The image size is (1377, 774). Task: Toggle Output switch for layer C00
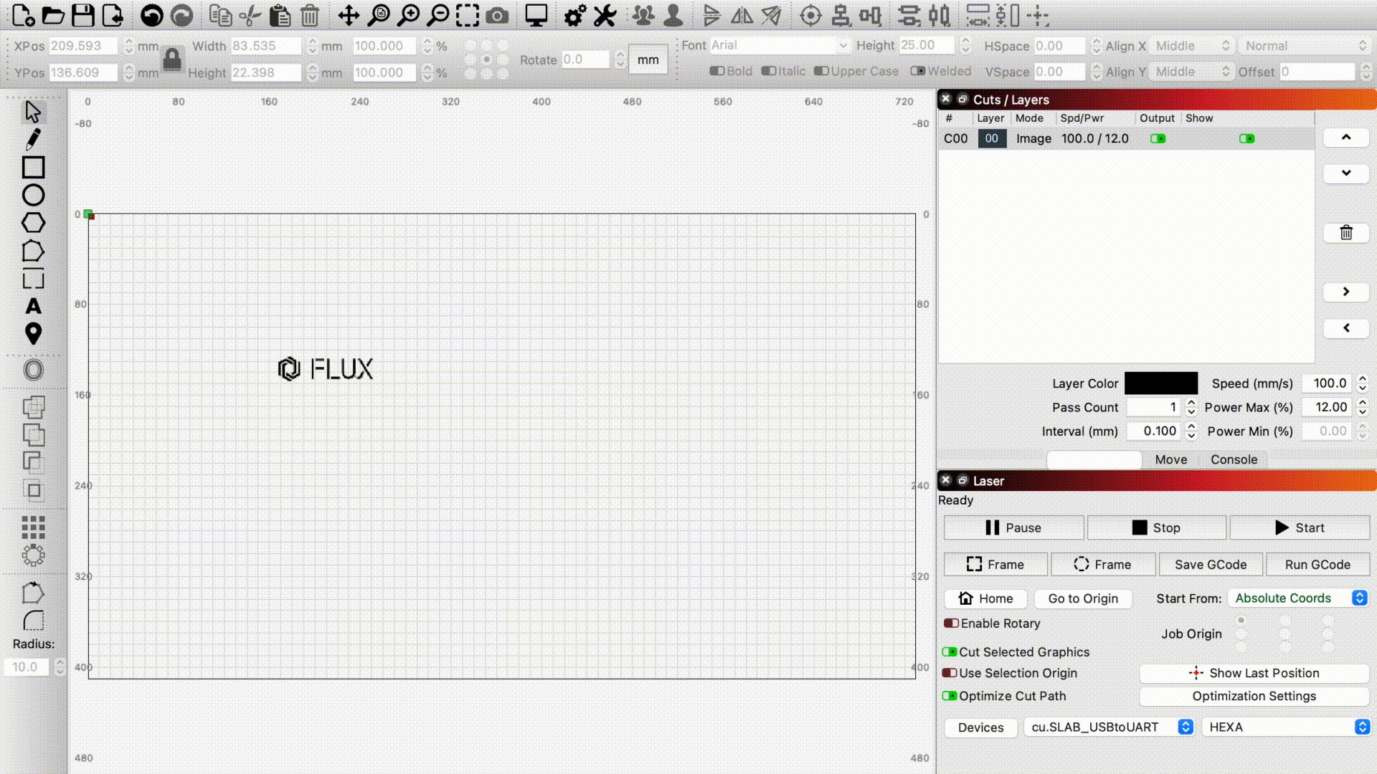click(1158, 138)
